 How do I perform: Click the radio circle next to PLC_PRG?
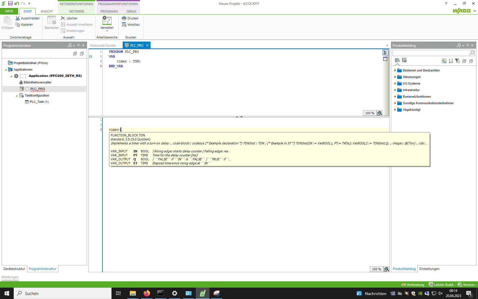click(27, 89)
